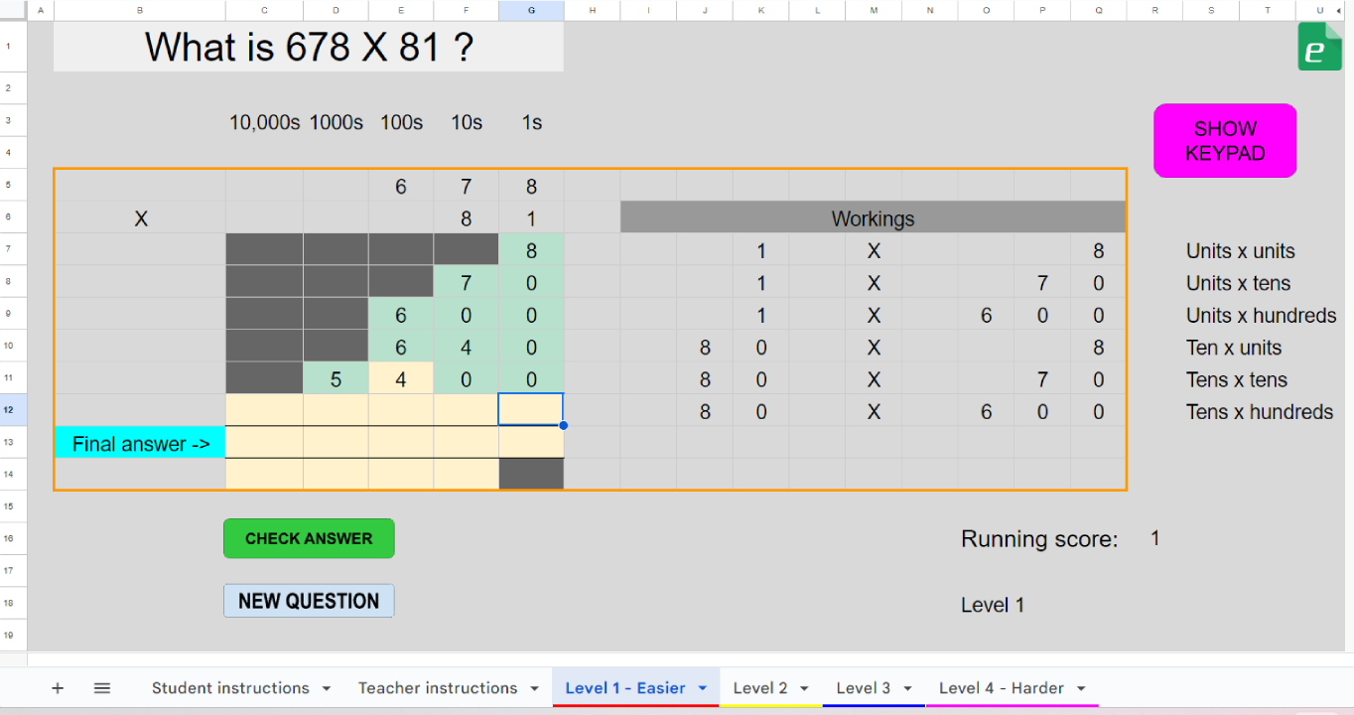Select row 1 header
The image size is (1354, 715).
click(13, 47)
